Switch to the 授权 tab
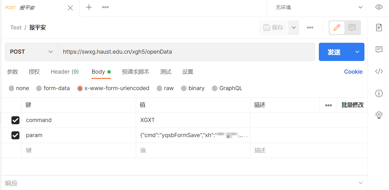Screen dimensions: 389x190 point(34,72)
